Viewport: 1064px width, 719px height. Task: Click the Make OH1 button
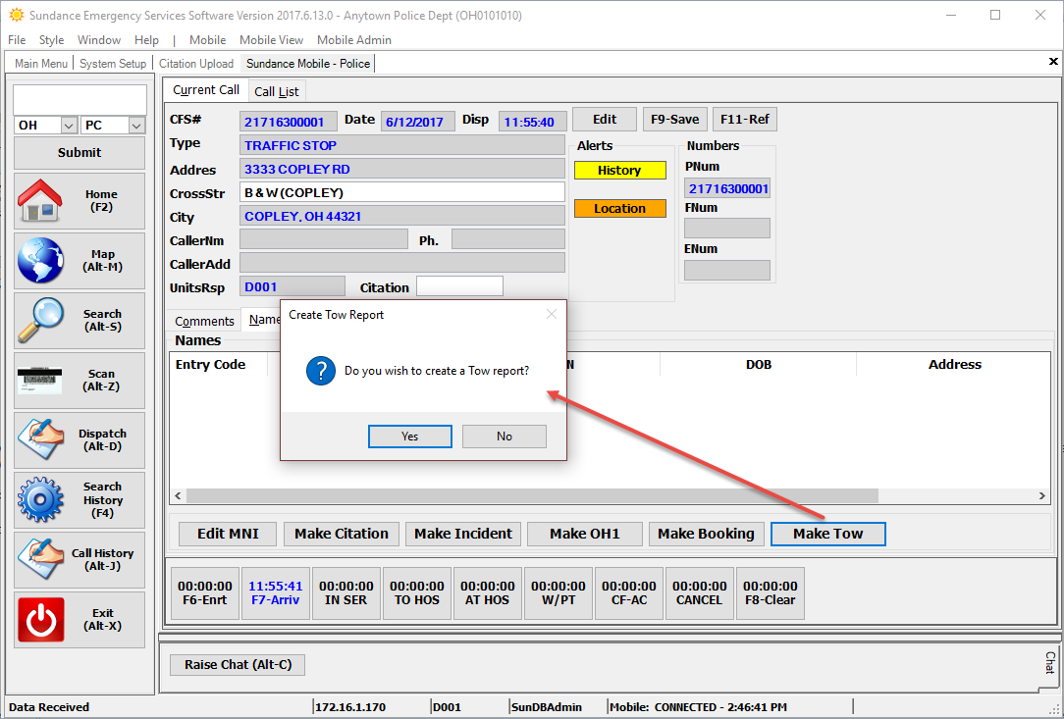(585, 534)
